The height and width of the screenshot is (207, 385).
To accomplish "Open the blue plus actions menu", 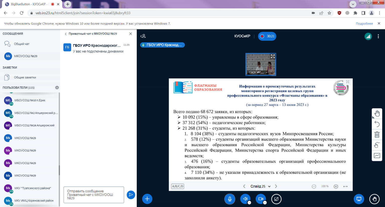I will coord(147,199).
